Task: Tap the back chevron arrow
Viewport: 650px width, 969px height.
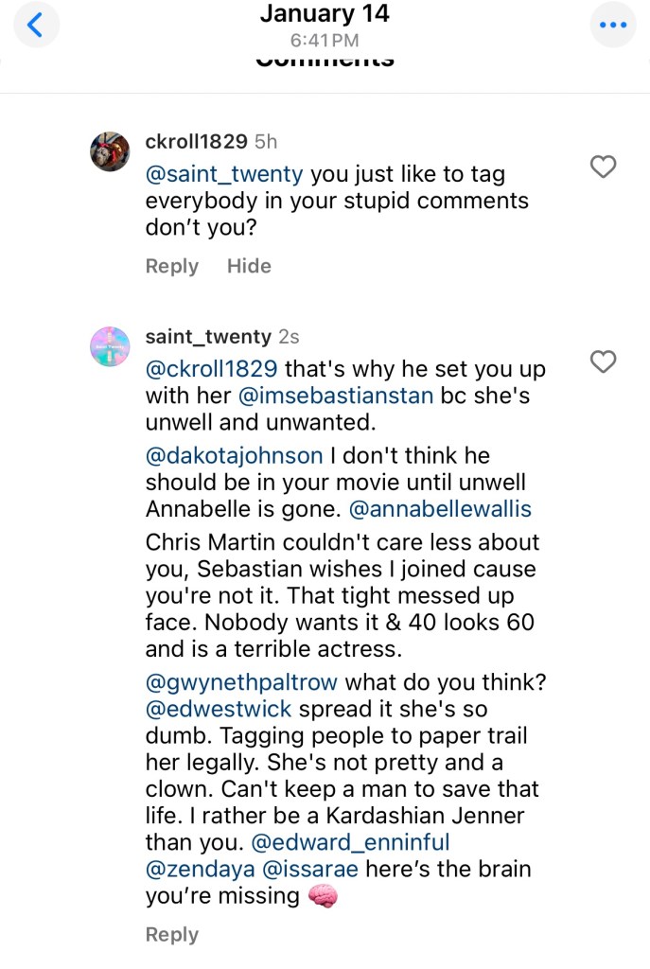Action: click(x=35, y=26)
